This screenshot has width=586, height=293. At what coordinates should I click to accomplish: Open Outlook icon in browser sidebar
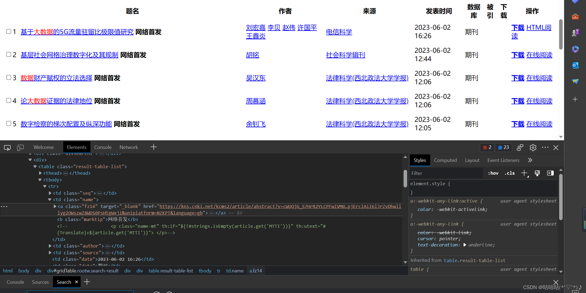[575, 65]
